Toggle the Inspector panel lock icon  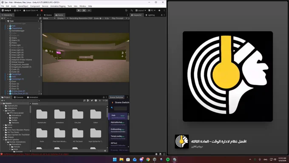161,15
